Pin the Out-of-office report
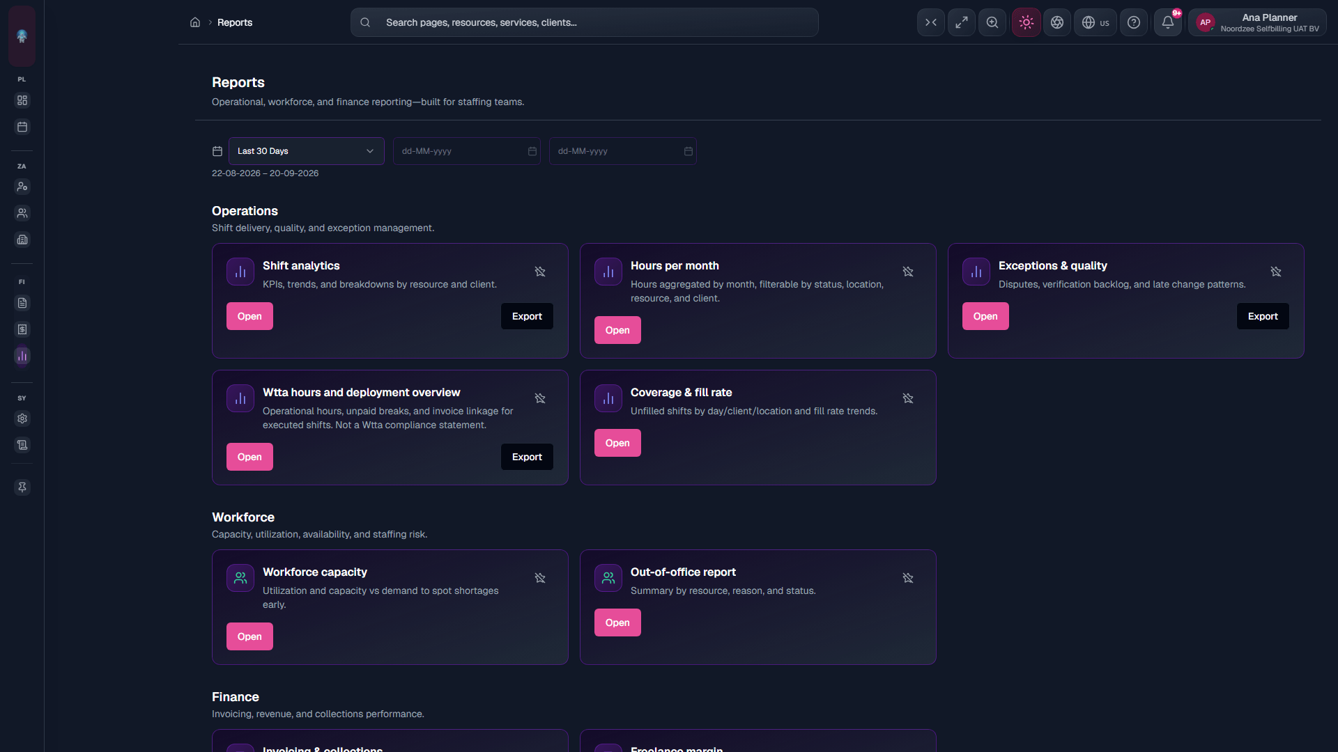Image resolution: width=1338 pixels, height=752 pixels. pyautogui.click(x=908, y=578)
